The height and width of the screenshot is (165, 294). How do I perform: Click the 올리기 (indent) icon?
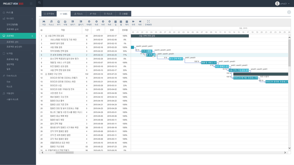point(81,23)
